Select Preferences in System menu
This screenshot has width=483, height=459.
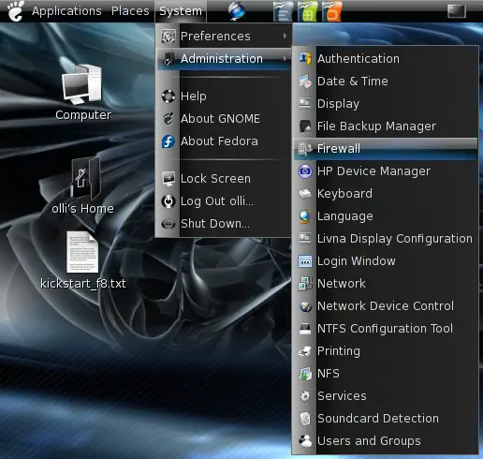224,36
